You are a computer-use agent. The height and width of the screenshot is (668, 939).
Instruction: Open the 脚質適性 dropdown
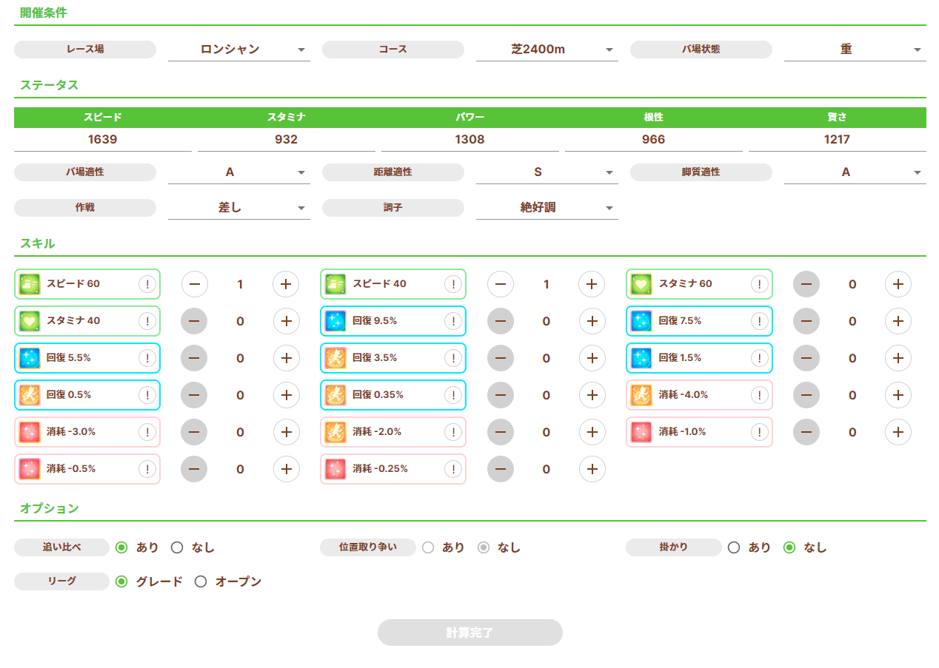point(855,172)
